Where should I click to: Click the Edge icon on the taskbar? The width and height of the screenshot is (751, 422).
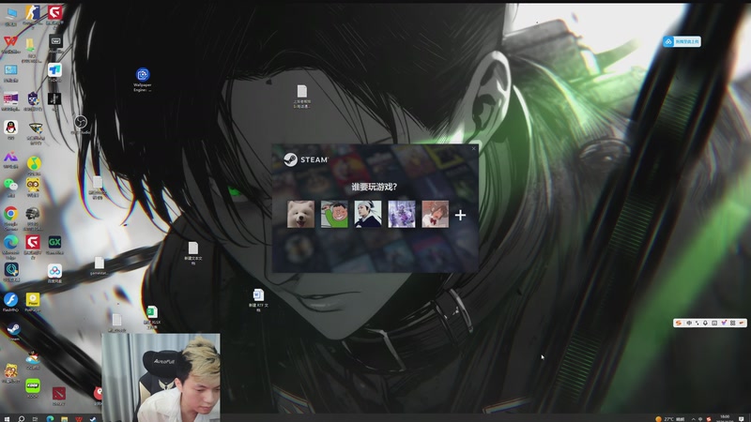(50, 418)
